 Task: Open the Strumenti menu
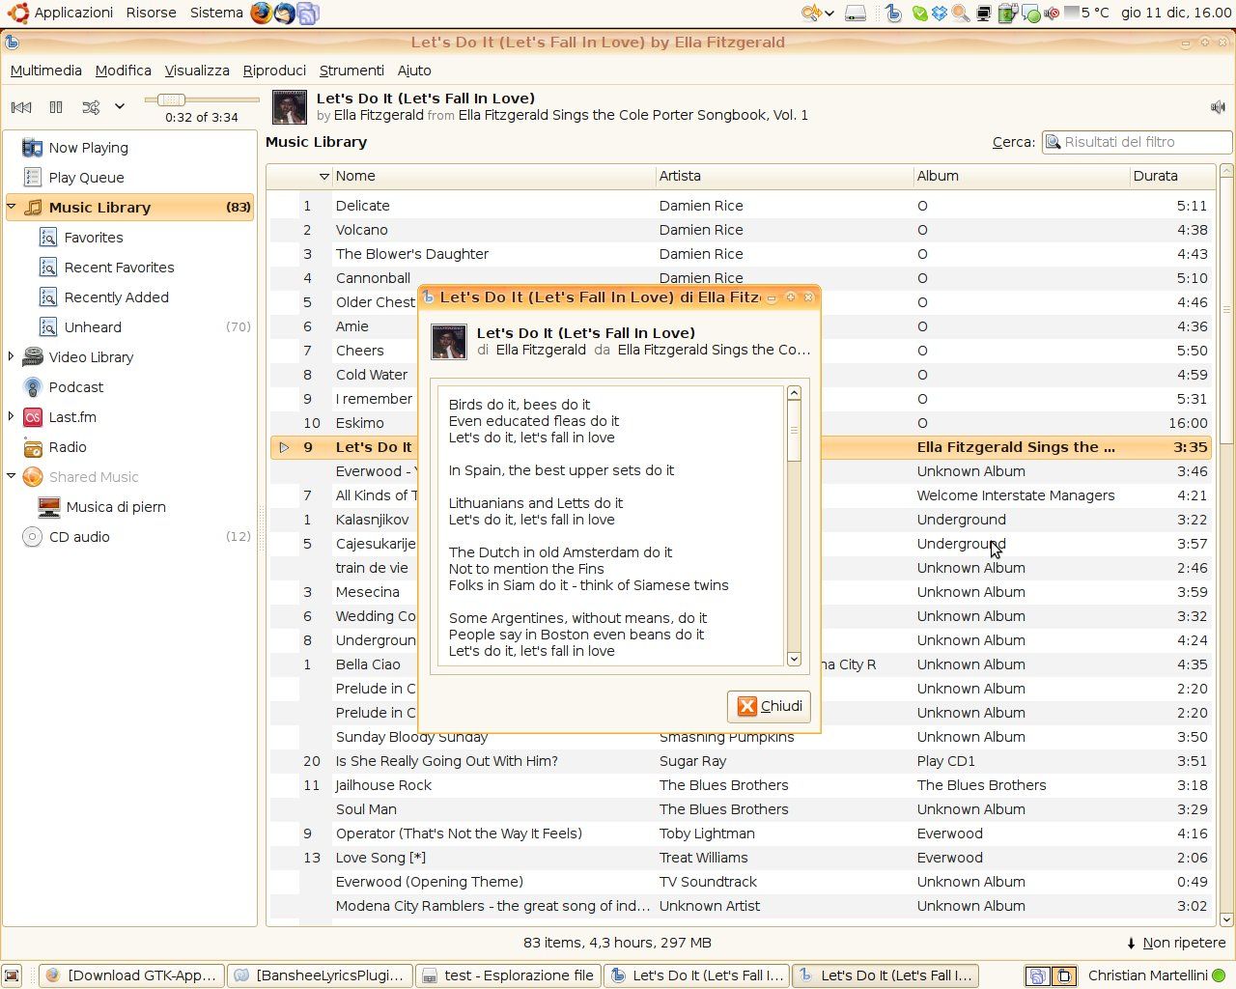[351, 71]
